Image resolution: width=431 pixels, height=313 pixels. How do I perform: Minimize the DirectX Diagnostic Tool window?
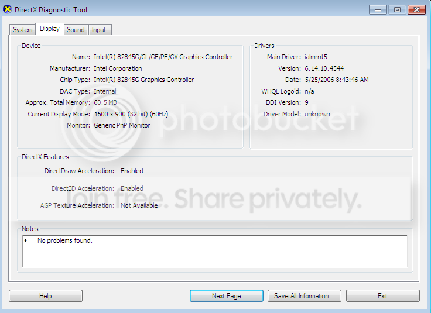tap(378, 10)
